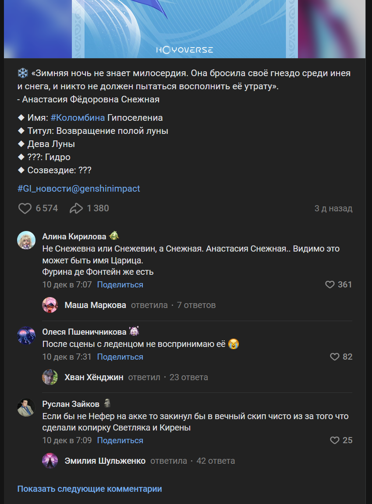Image resolution: width=372 pixels, height=504 pixels.
Task: Open Алина Кирилова's profile avatar
Action: (26, 240)
